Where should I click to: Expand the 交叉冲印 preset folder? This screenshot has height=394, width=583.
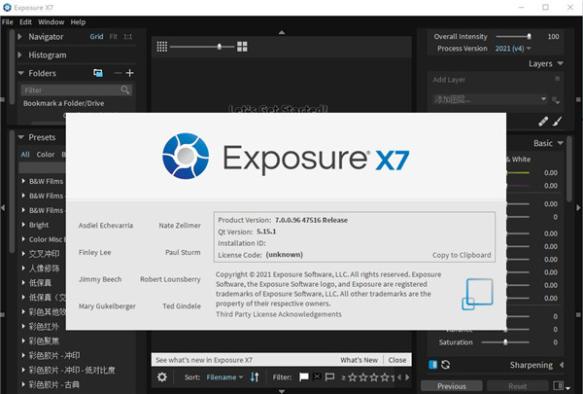click(23, 254)
